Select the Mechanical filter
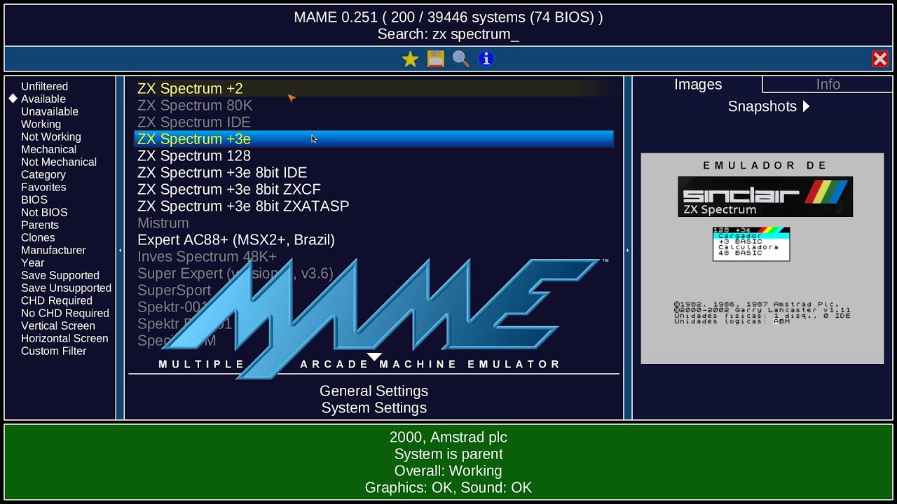897x504 pixels. [48, 150]
